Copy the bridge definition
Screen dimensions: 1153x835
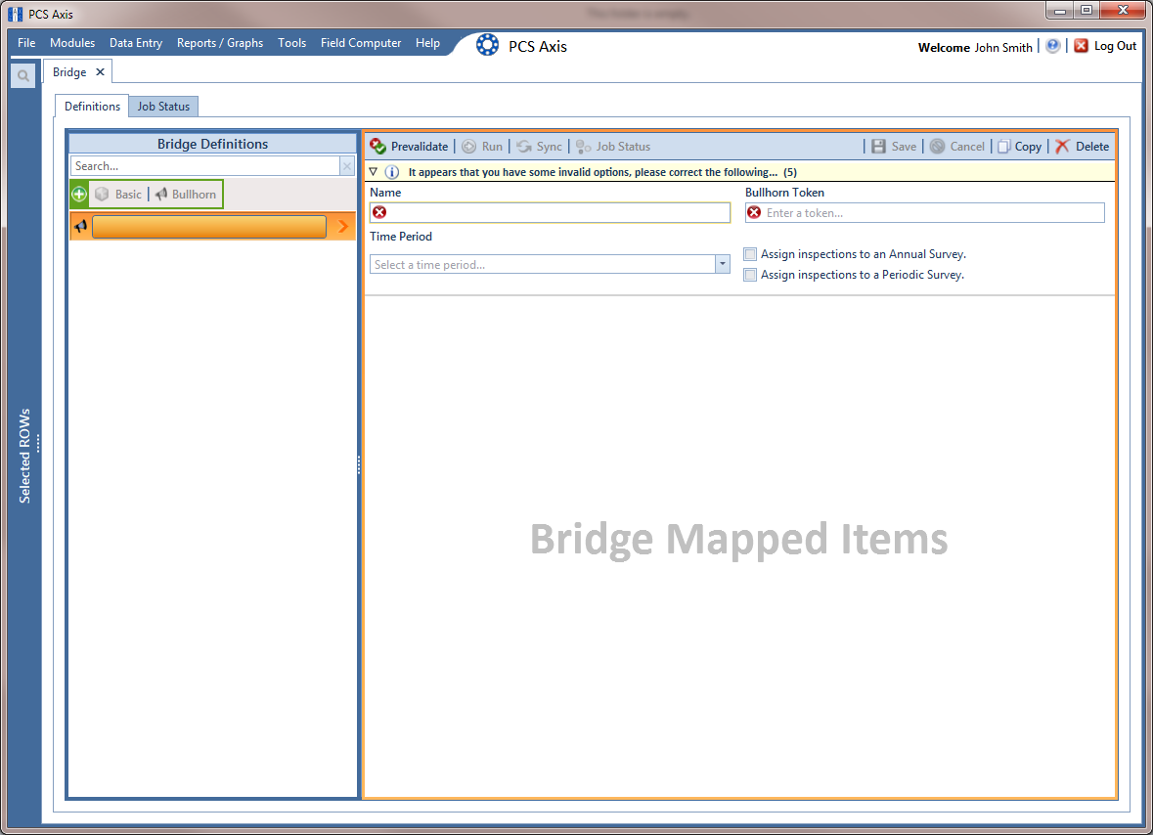[1019, 147]
